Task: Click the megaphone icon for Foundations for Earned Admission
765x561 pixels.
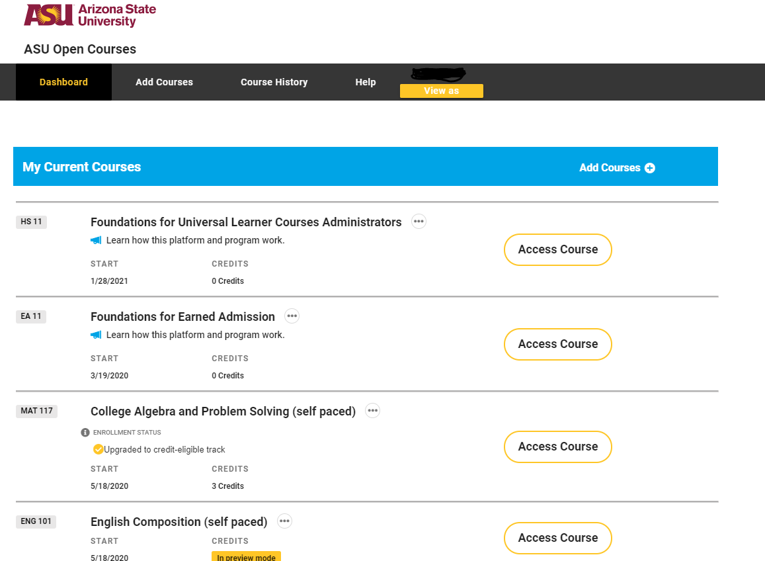Action: 96,335
